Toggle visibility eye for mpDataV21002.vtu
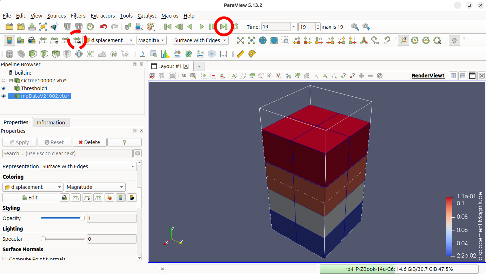 [x=4, y=96]
